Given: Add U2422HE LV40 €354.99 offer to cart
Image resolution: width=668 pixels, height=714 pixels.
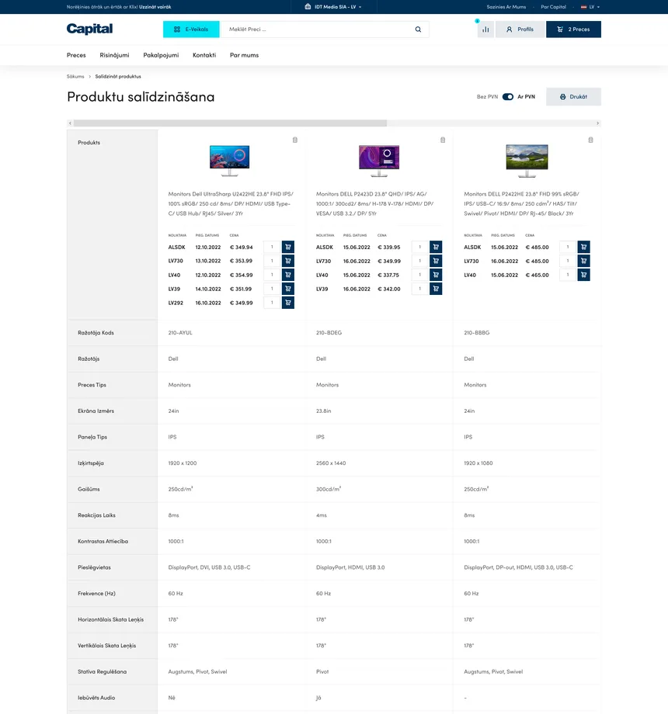Looking at the screenshot, I should pos(288,275).
